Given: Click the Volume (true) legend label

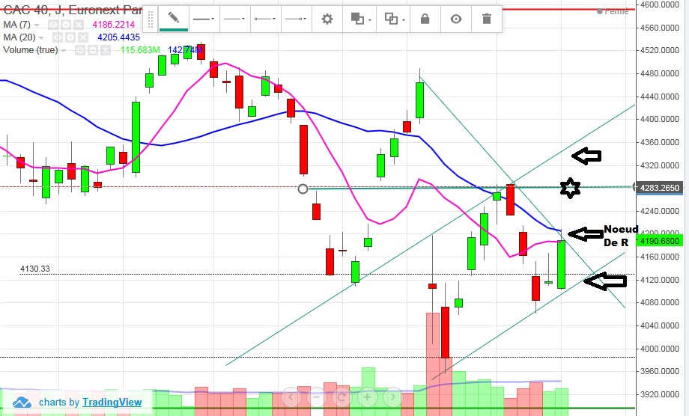Looking at the screenshot, I should [30, 50].
